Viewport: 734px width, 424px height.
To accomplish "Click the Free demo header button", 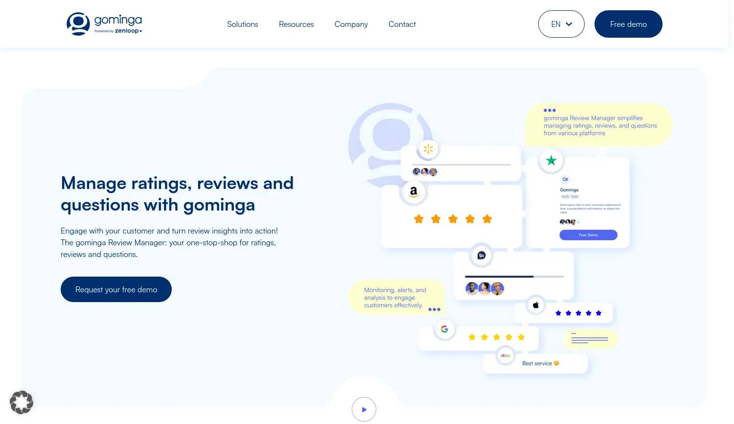I will [x=628, y=24].
